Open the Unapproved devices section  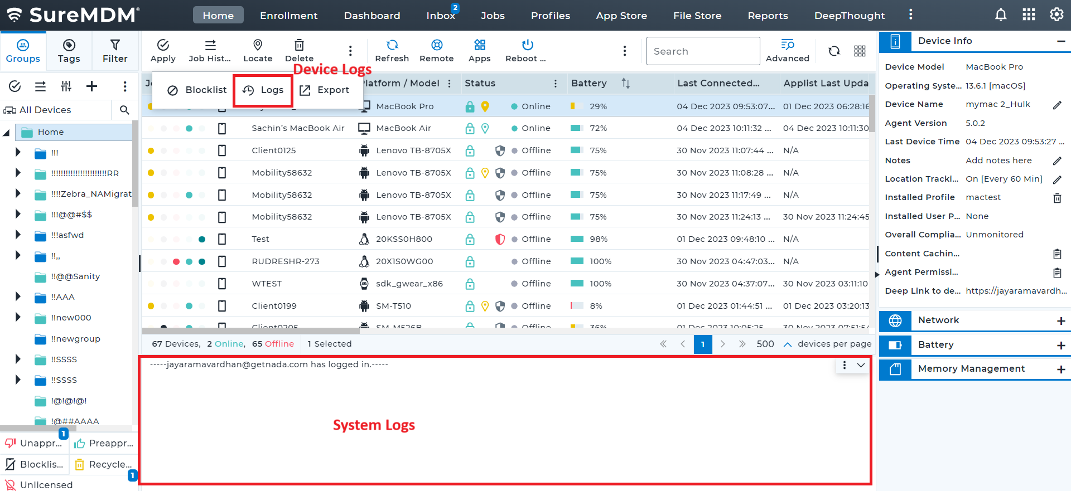coord(34,444)
